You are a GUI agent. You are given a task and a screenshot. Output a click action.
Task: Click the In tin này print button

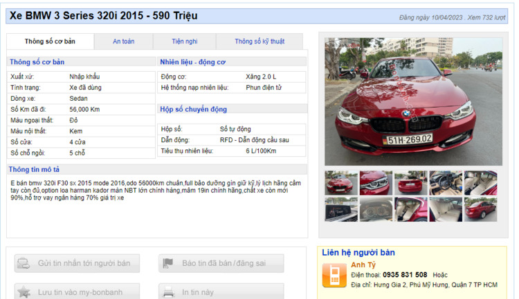221,291
